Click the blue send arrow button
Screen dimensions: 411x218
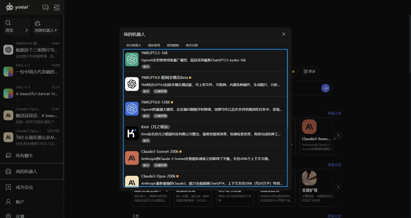click(325, 88)
